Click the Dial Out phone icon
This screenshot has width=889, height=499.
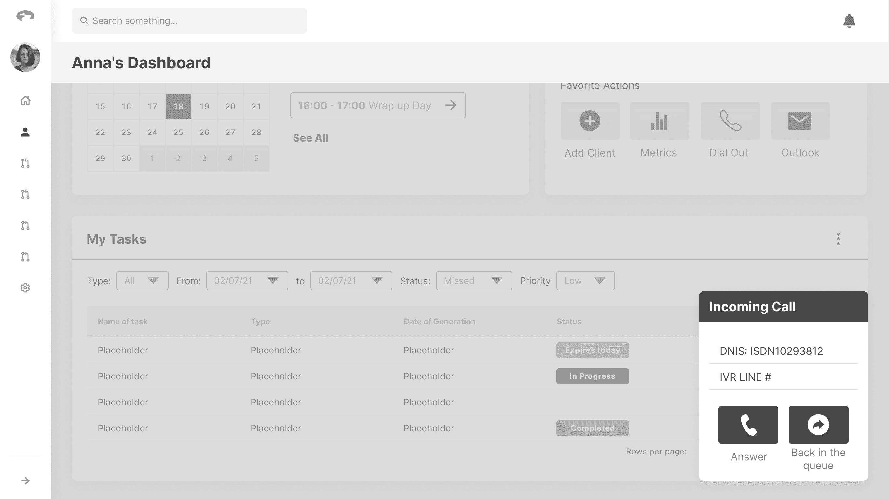730,121
